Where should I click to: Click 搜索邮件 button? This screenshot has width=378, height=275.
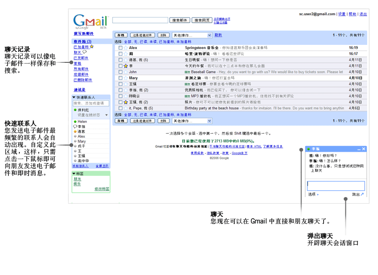[x=180, y=20]
